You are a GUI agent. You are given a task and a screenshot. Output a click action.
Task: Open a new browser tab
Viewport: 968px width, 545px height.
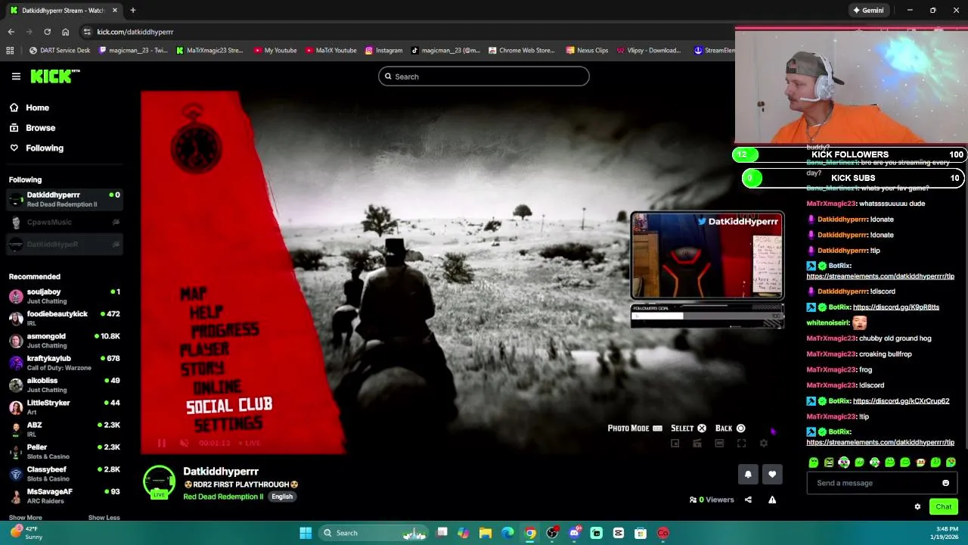coord(132,11)
